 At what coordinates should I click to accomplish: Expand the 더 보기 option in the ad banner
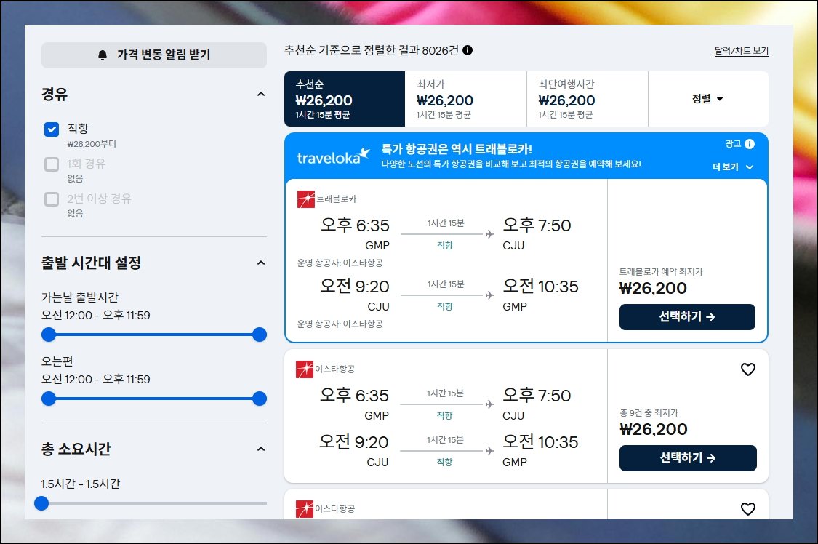(x=733, y=167)
